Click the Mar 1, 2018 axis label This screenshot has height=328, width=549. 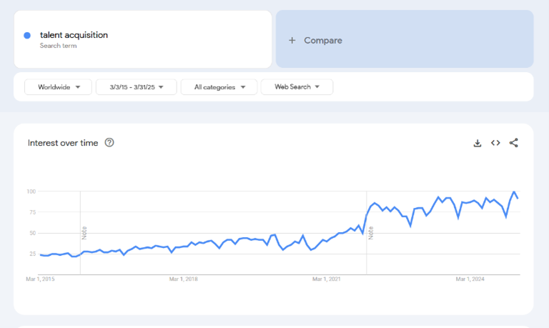(184, 279)
